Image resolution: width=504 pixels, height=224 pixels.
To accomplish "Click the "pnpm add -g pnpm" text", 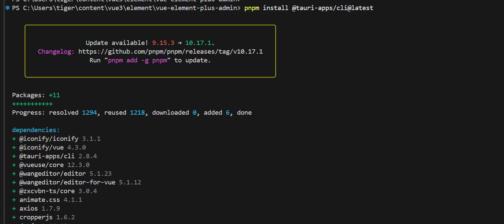I will coord(137,60).
